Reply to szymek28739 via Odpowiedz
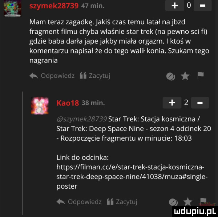The image size is (218, 217). 52,76
